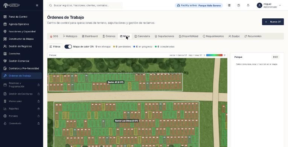Open the Filtros button
This screenshot has height=147, width=288.
pos(55,46)
